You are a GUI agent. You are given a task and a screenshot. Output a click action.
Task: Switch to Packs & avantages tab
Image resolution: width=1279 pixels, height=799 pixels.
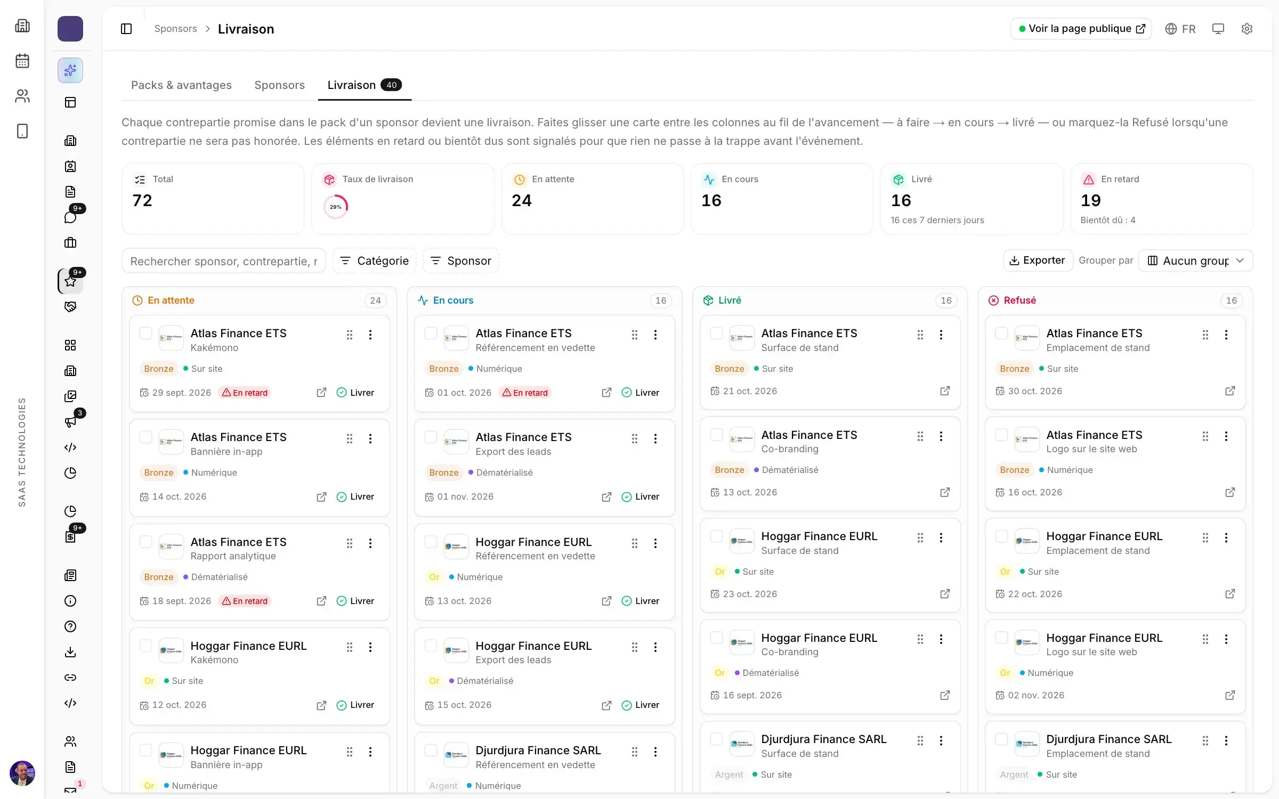(x=181, y=85)
